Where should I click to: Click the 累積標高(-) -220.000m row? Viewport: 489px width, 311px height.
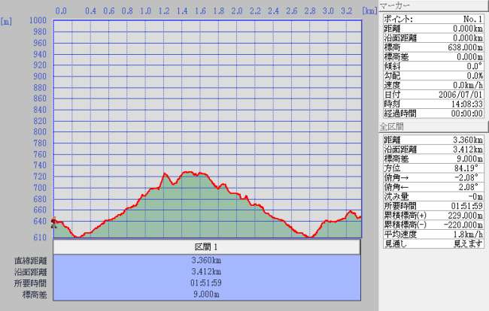433,224
